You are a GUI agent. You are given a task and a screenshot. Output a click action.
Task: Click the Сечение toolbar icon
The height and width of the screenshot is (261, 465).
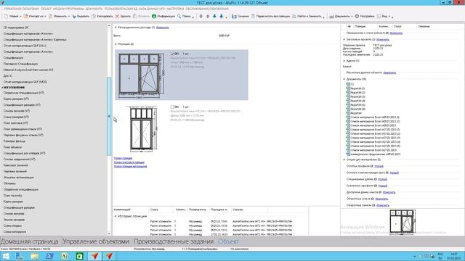[234, 16]
